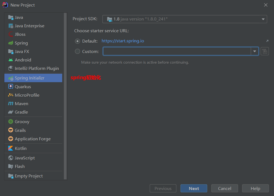Click the JBoss red icon
Viewport: 274px width, 196px height.
point(11,34)
